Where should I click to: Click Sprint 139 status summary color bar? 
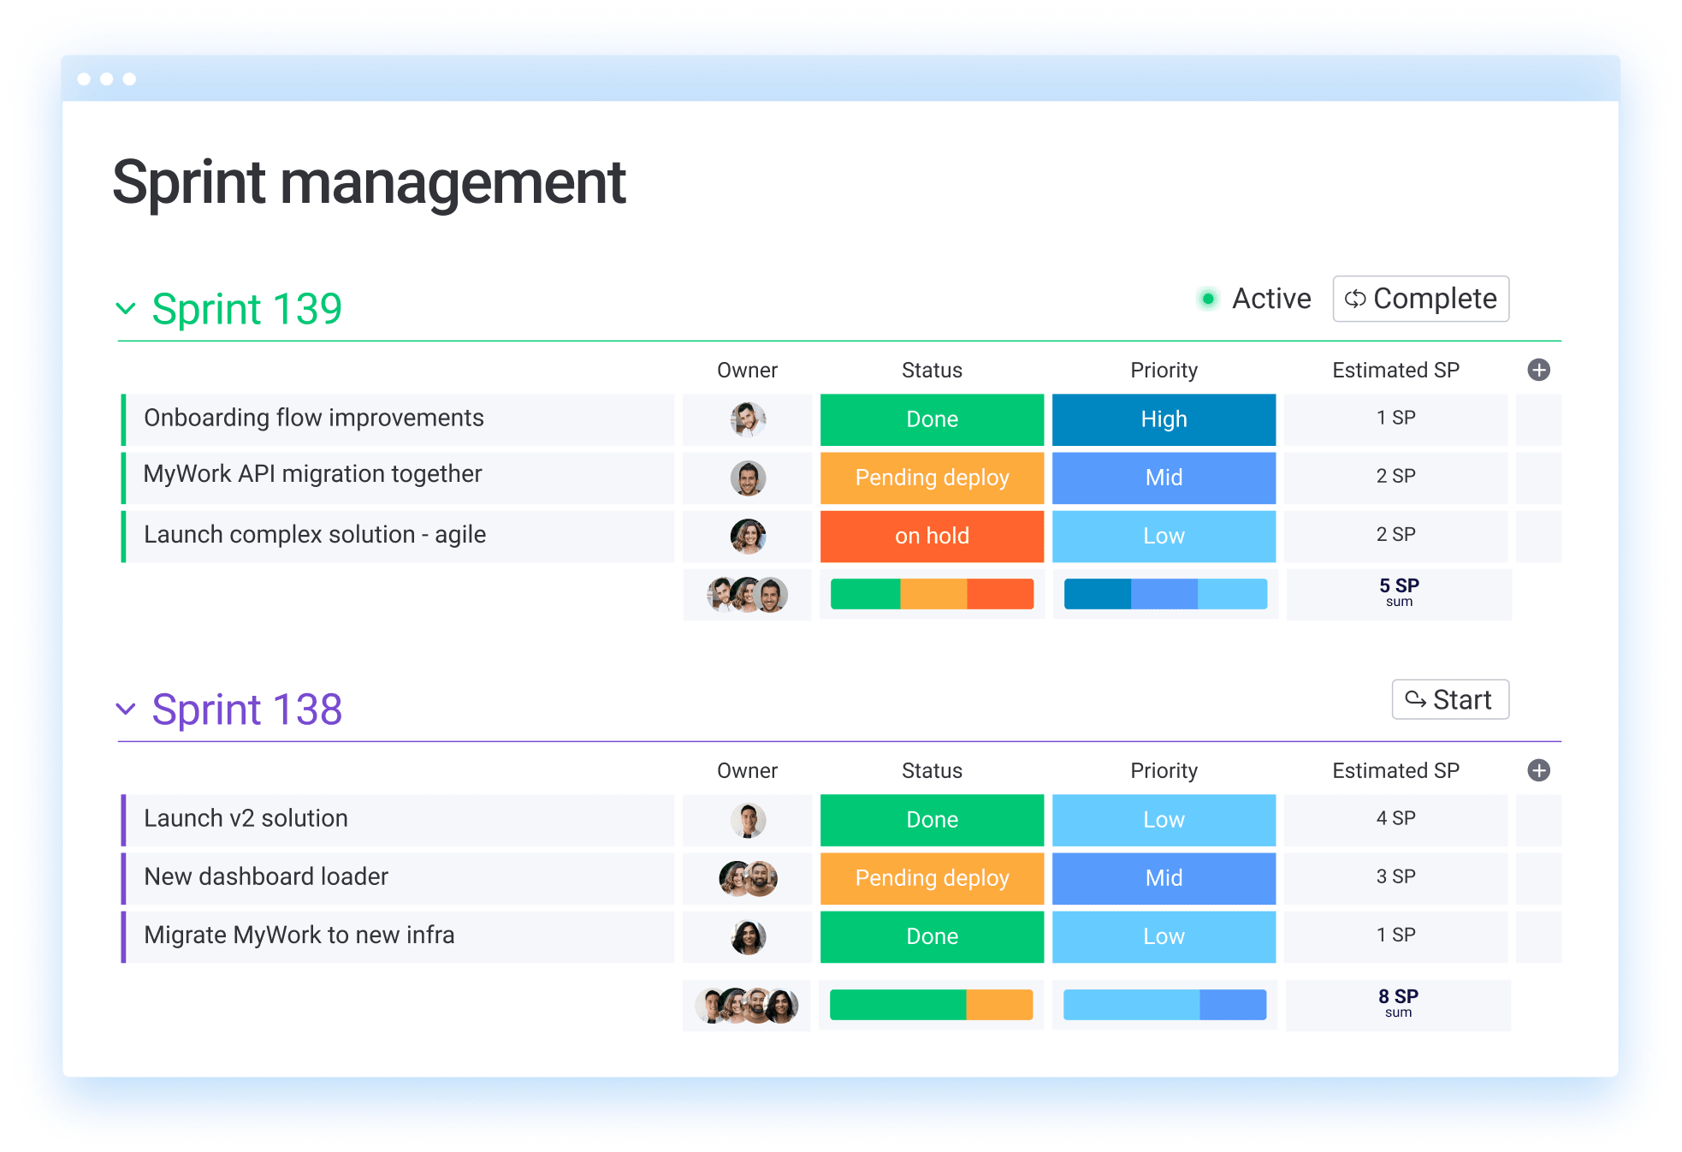932,594
